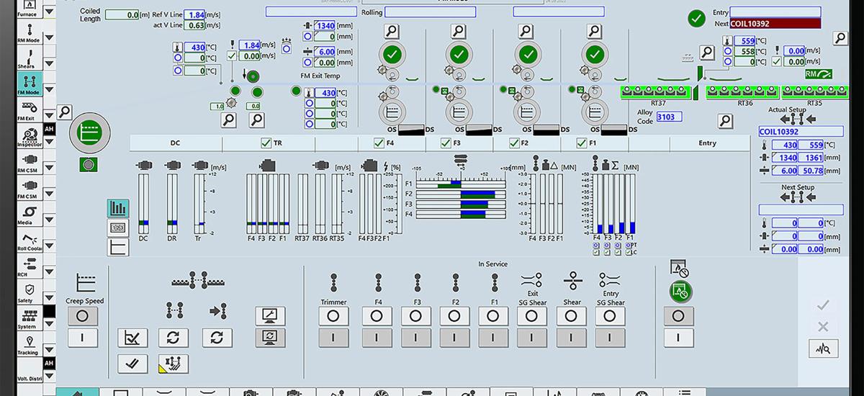864x396 pixels.
Task: Click the F1 rolling force bar
Action: click(631, 204)
